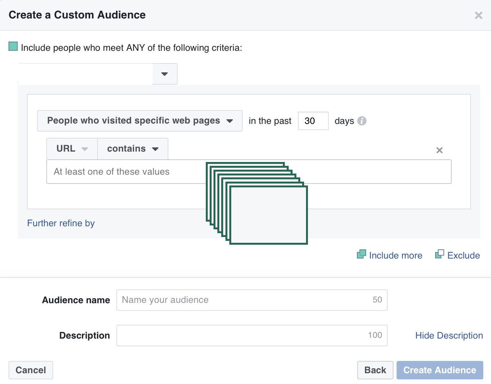Click the 'Exclude' link text

coord(463,255)
